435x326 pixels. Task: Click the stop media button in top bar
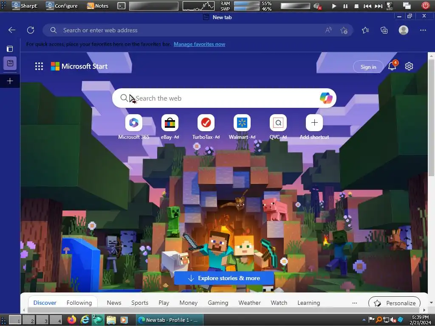pos(356,6)
